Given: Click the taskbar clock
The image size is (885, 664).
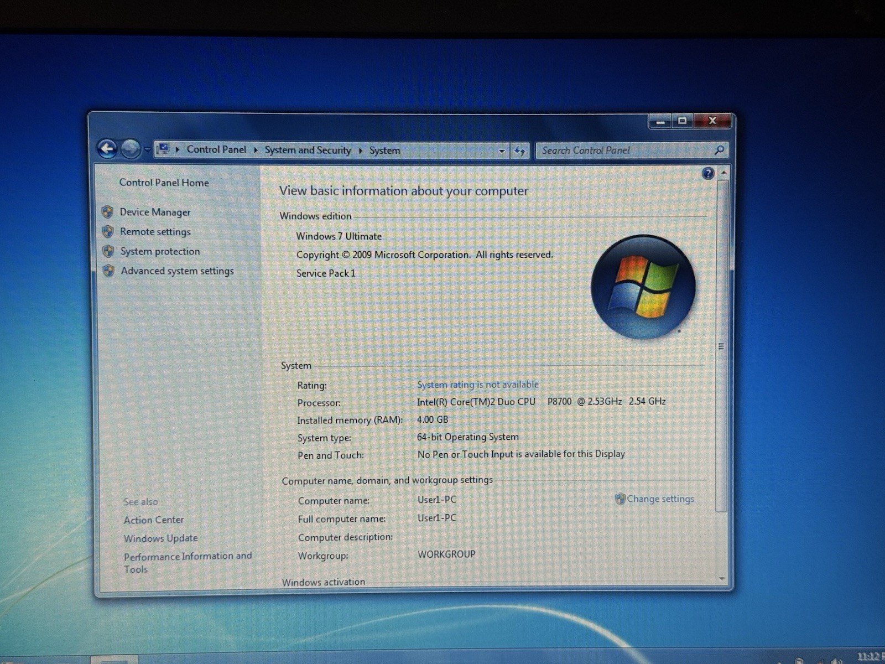Looking at the screenshot, I should click(x=870, y=657).
